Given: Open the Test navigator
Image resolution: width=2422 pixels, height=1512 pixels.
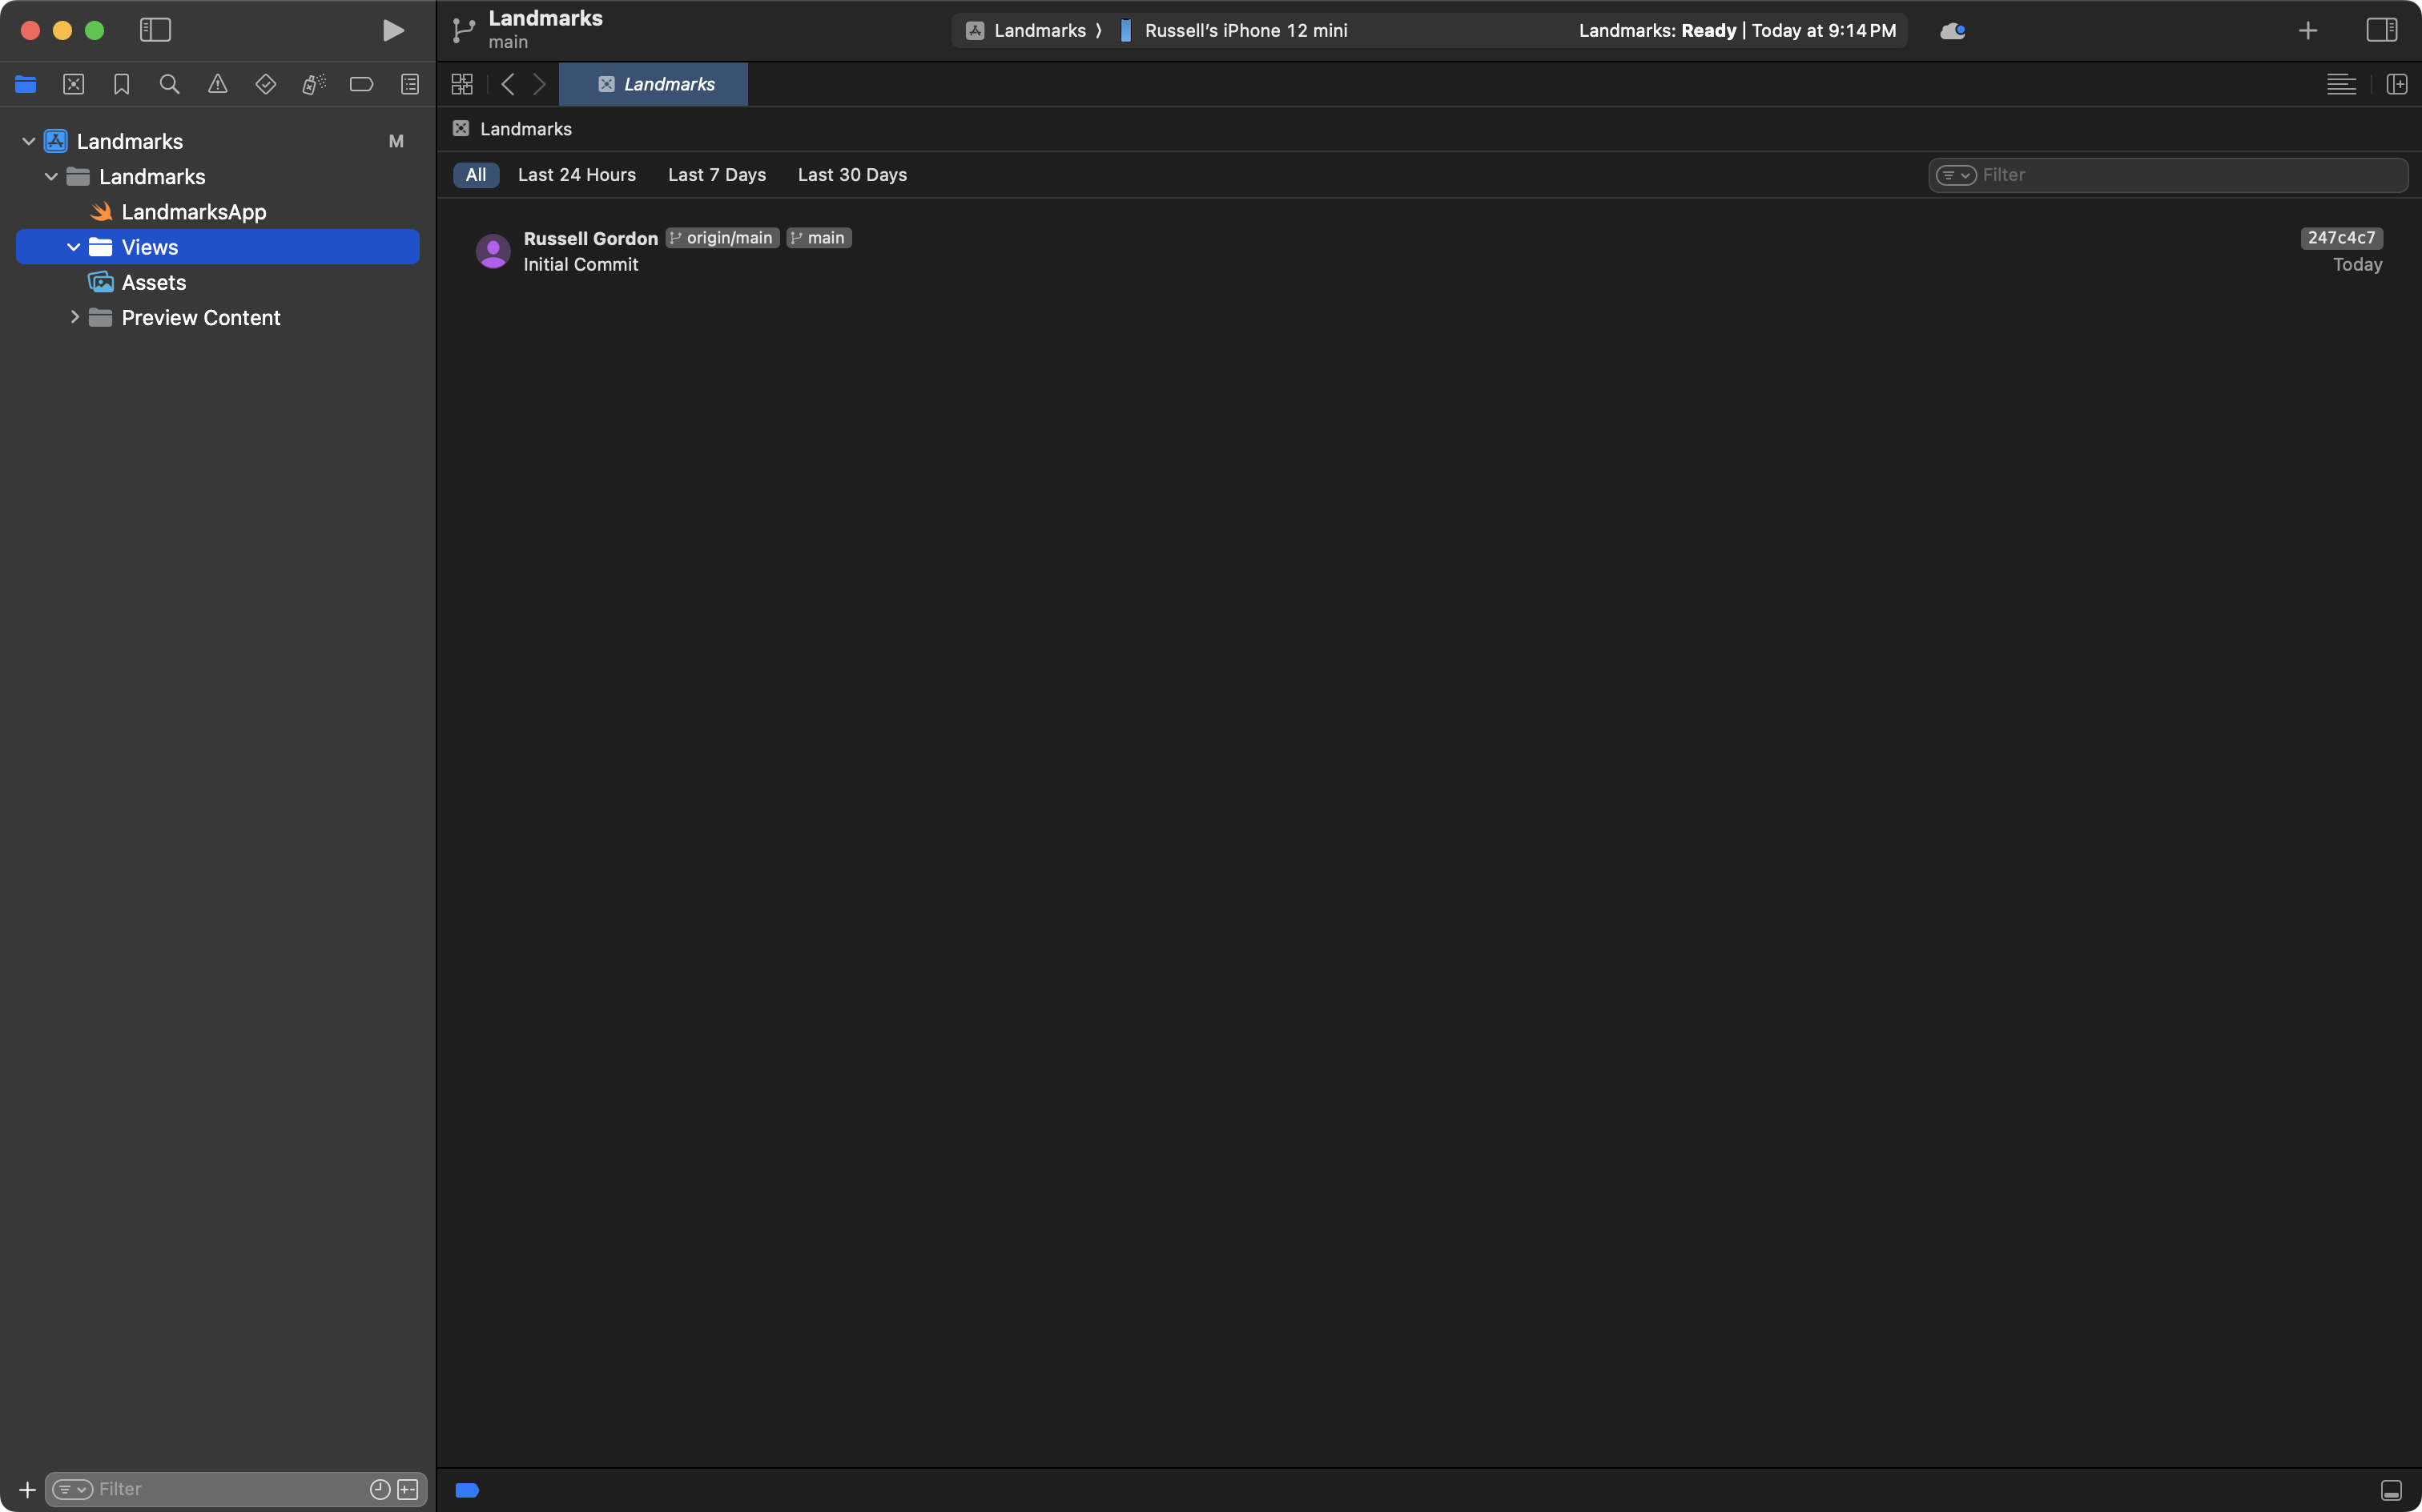Looking at the screenshot, I should click(266, 84).
